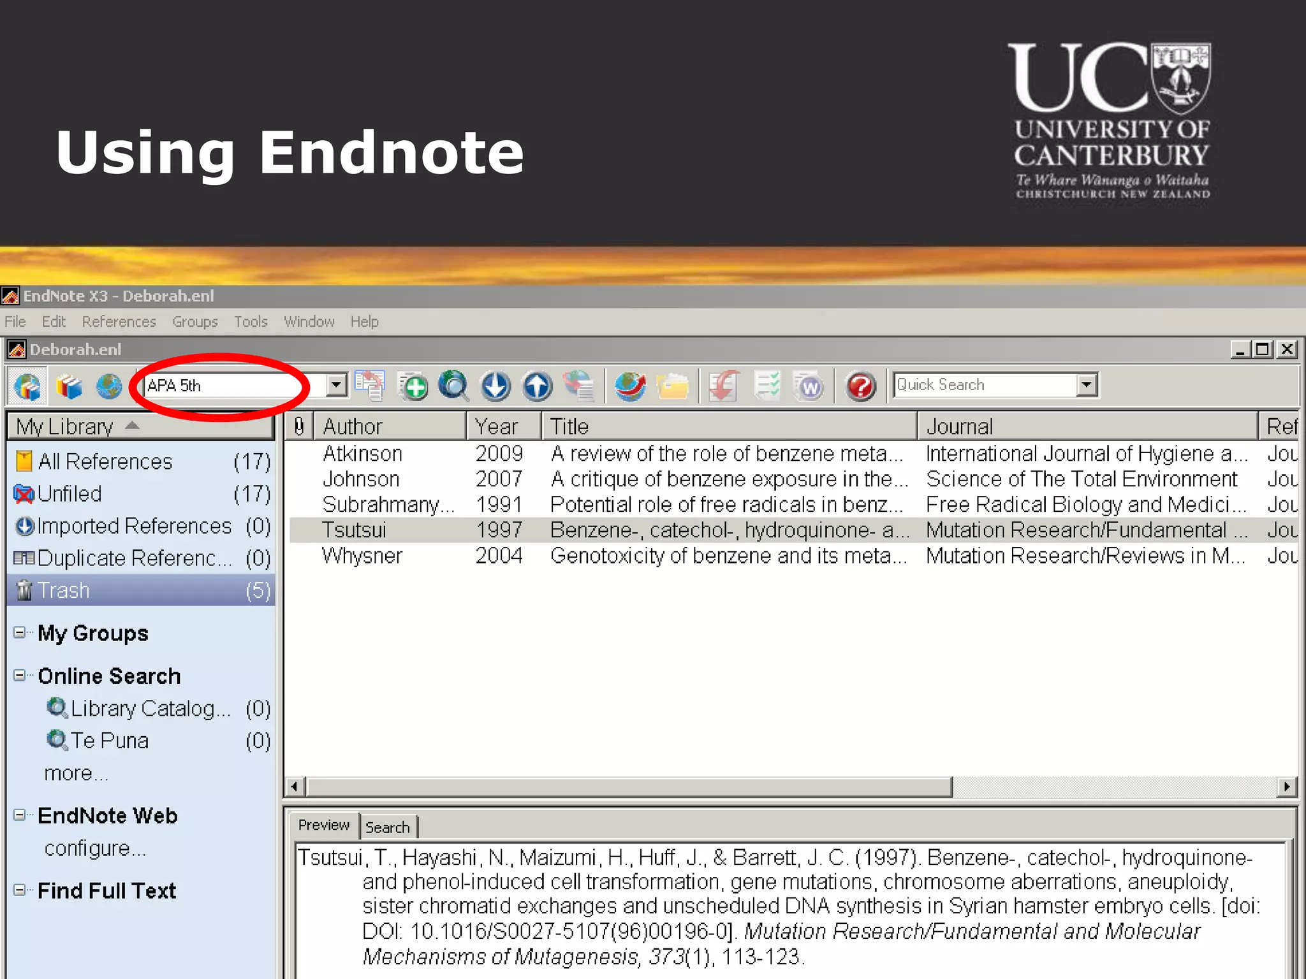Open the File menu
The height and width of the screenshot is (979, 1306).
(x=15, y=322)
